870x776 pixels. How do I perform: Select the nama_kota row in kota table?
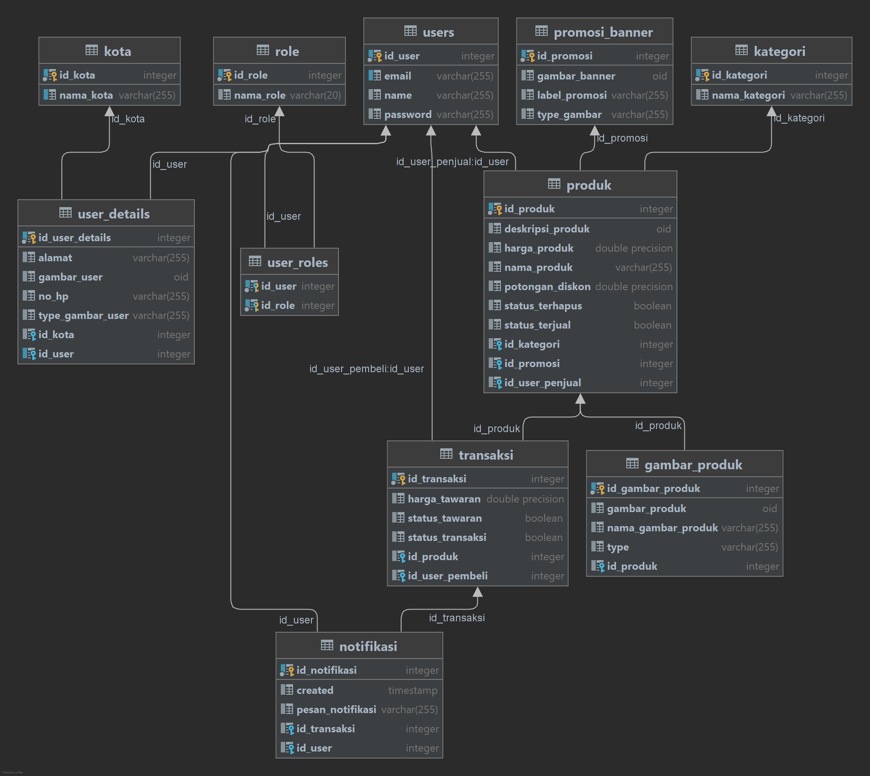coord(109,95)
